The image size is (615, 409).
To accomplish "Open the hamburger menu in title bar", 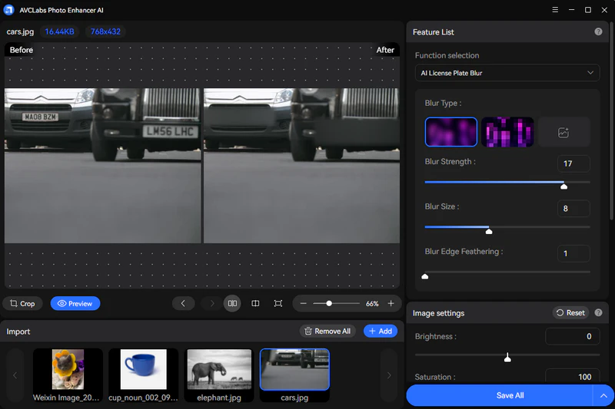I will click(x=555, y=10).
